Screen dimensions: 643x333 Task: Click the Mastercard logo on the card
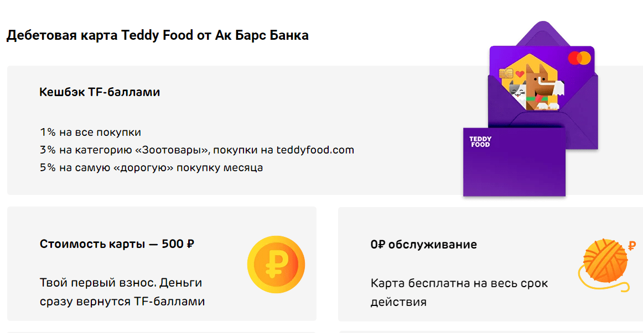[580, 58]
